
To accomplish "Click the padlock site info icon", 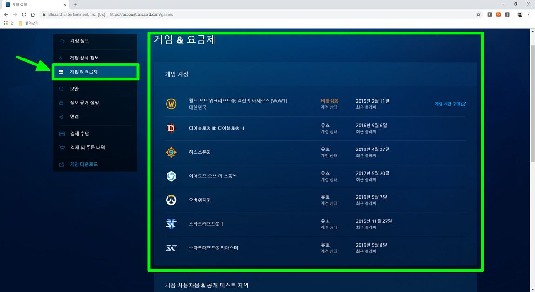I will coord(44,15).
